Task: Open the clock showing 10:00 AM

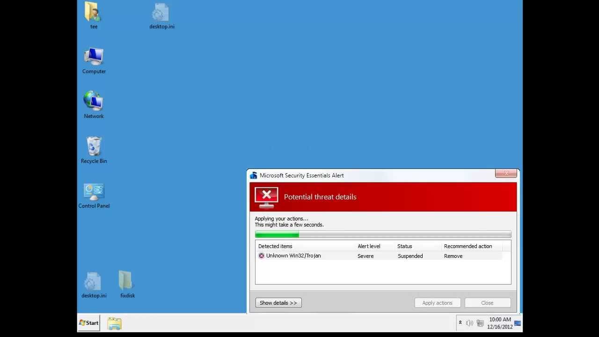Action: pos(500,323)
